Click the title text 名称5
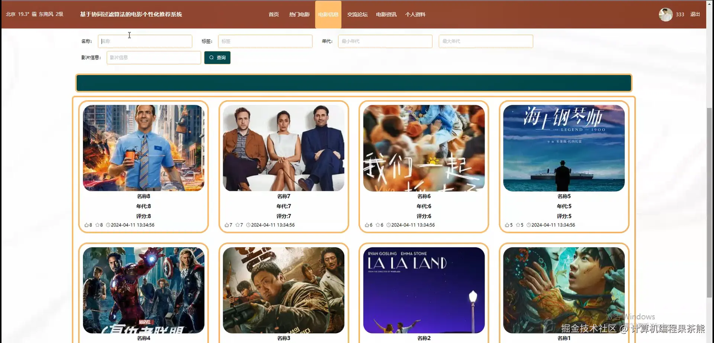This screenshot has height=343, width=714. pos(564,196)
